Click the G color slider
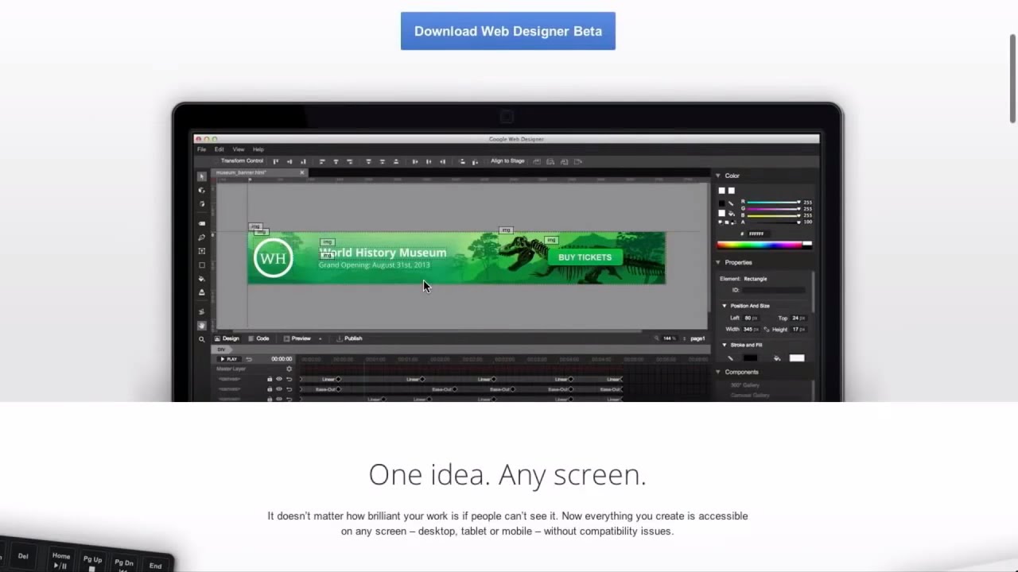Viewport: 1018px width, 572px height. (774, 209)
